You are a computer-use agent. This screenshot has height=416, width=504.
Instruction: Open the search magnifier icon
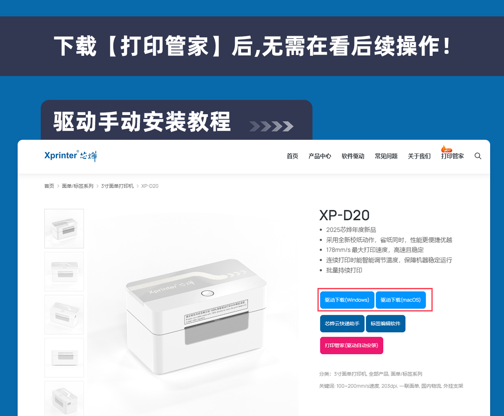(478, 156)
